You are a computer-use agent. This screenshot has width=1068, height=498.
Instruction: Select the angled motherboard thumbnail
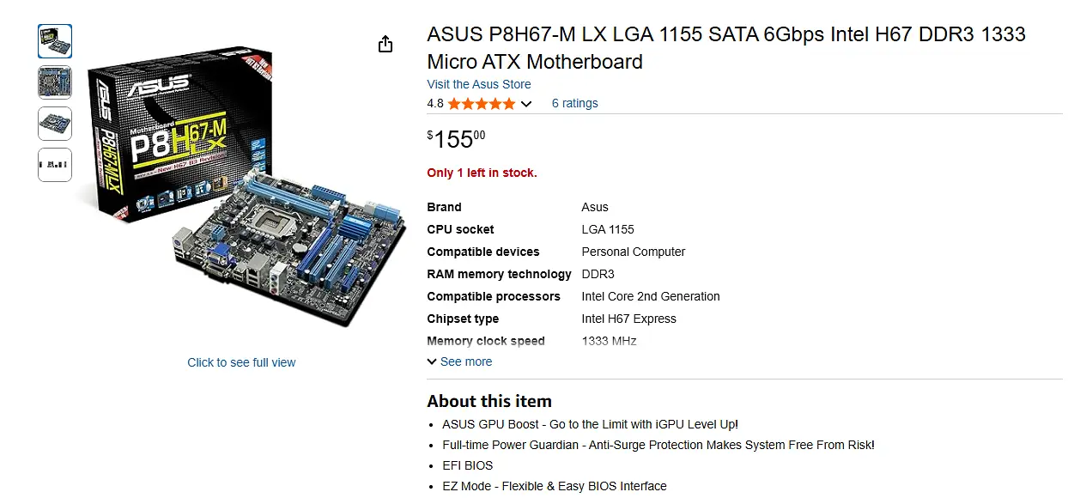pos(54,123)
